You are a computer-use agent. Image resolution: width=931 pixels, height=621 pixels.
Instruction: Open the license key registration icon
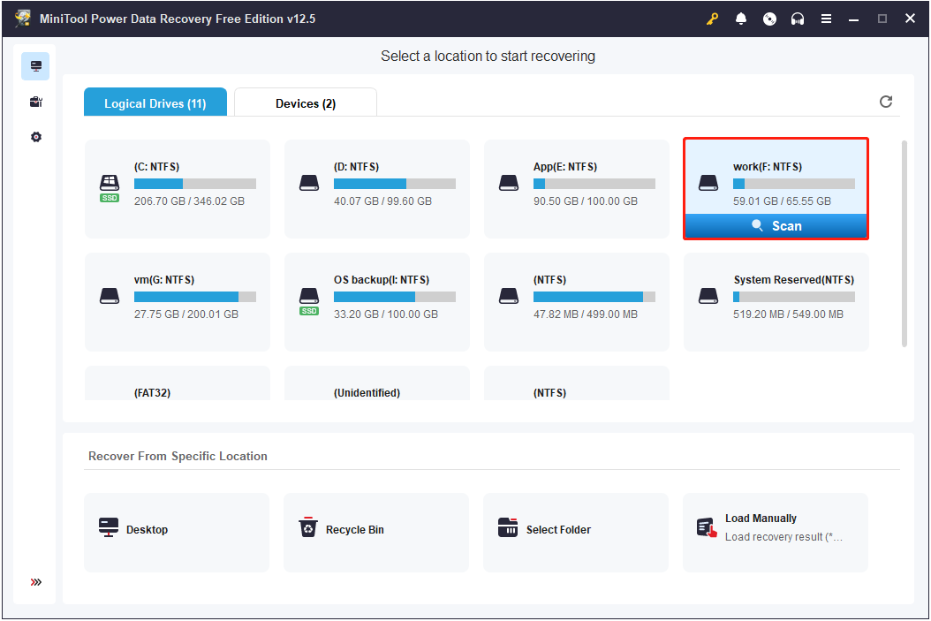pyautogui.click(x=712, y=18)
